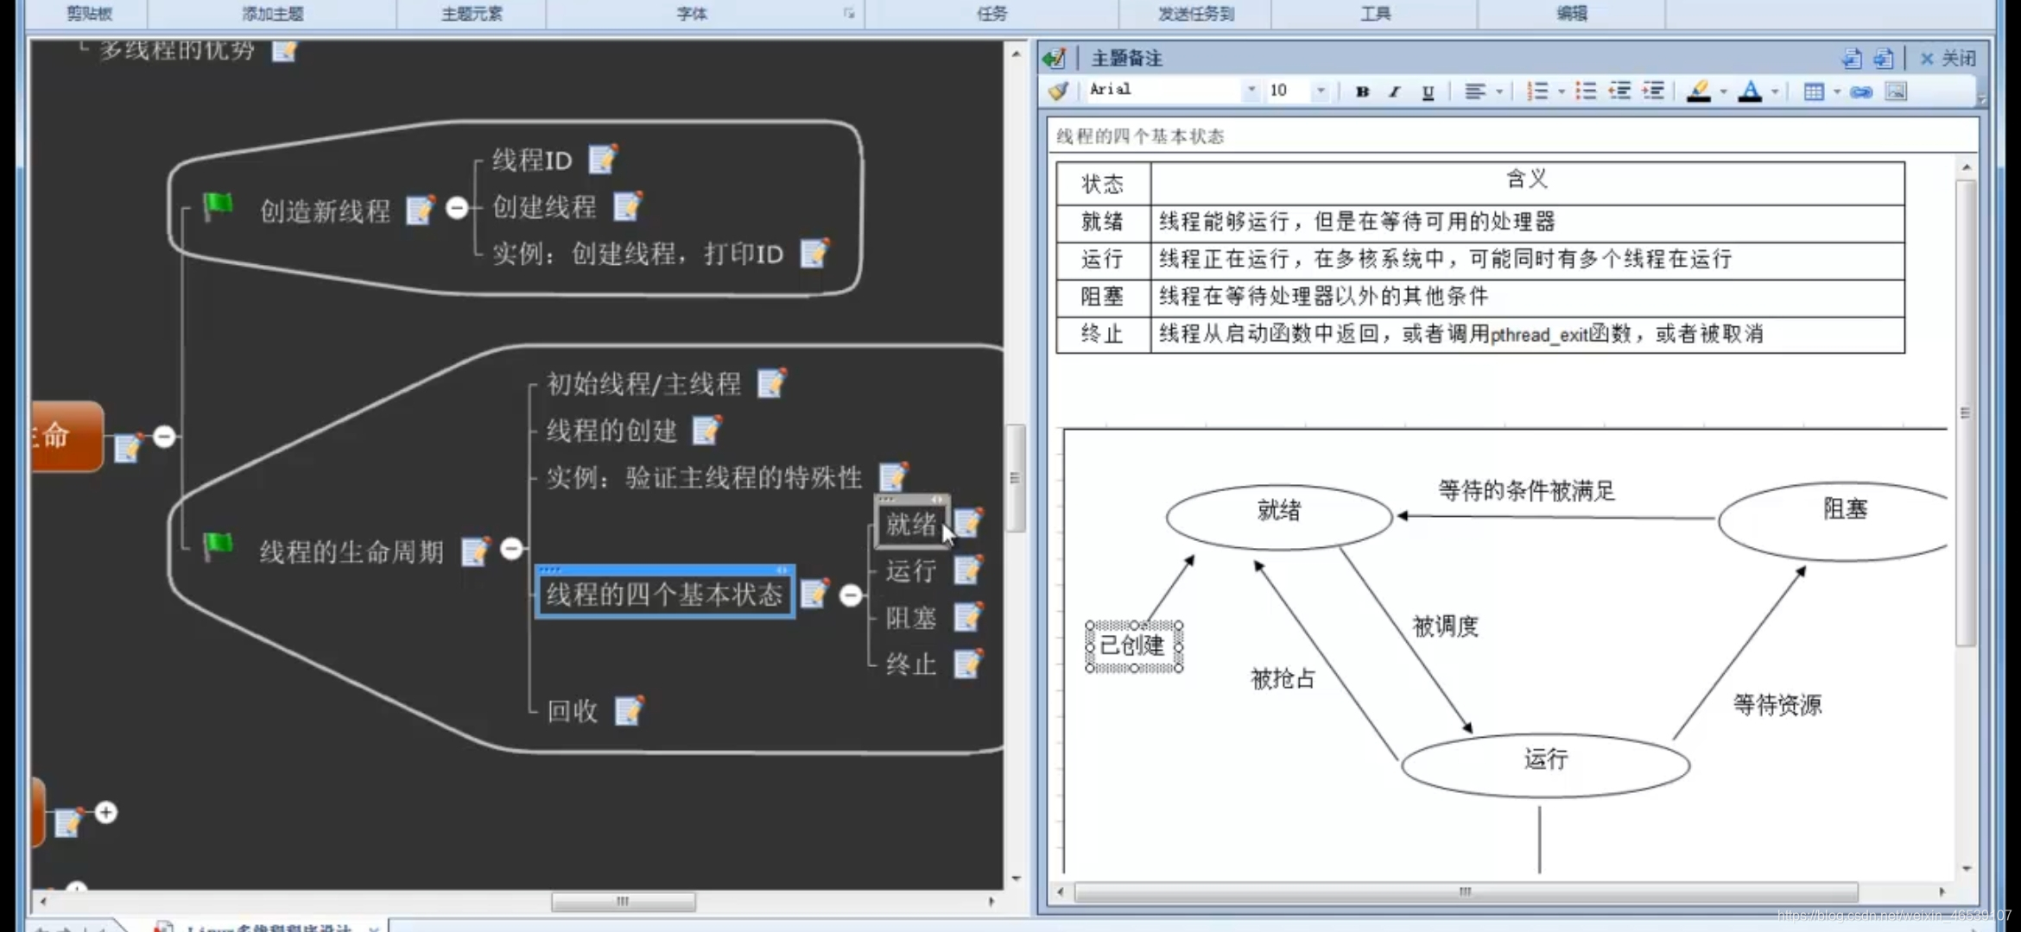This screenshot has width=2021, height=932.
Task: Collapse the 线程的四个基本状态 branch
Action: (851, 595)
